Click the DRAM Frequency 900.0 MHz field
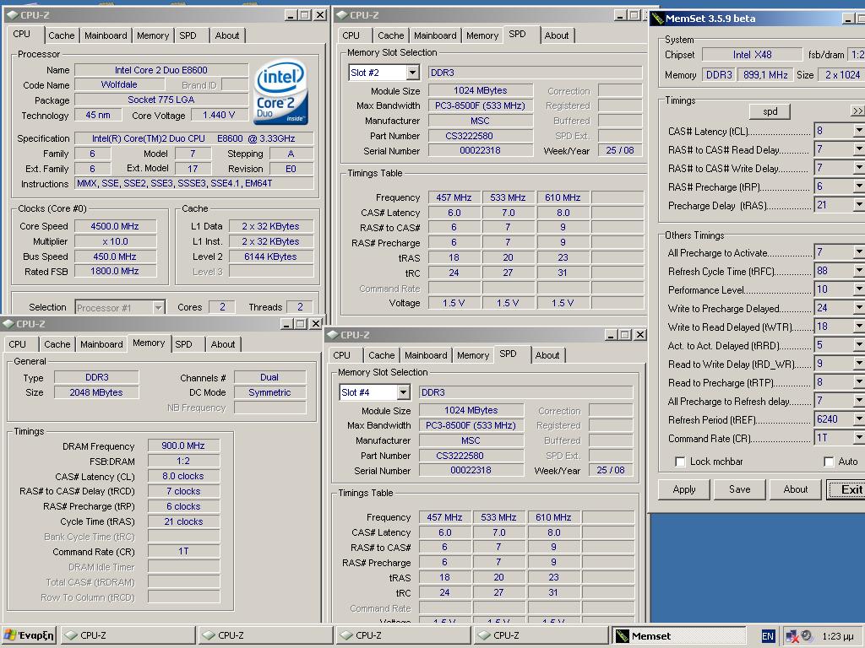The width and height of the screenshot is (865, 648). 183,445
